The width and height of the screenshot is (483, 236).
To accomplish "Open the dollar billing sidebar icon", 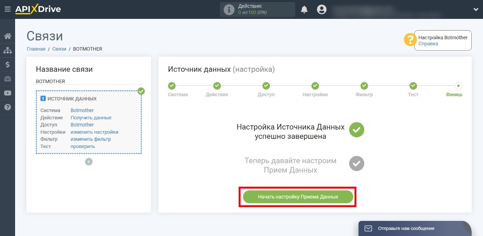I will [x=8, y=65].
